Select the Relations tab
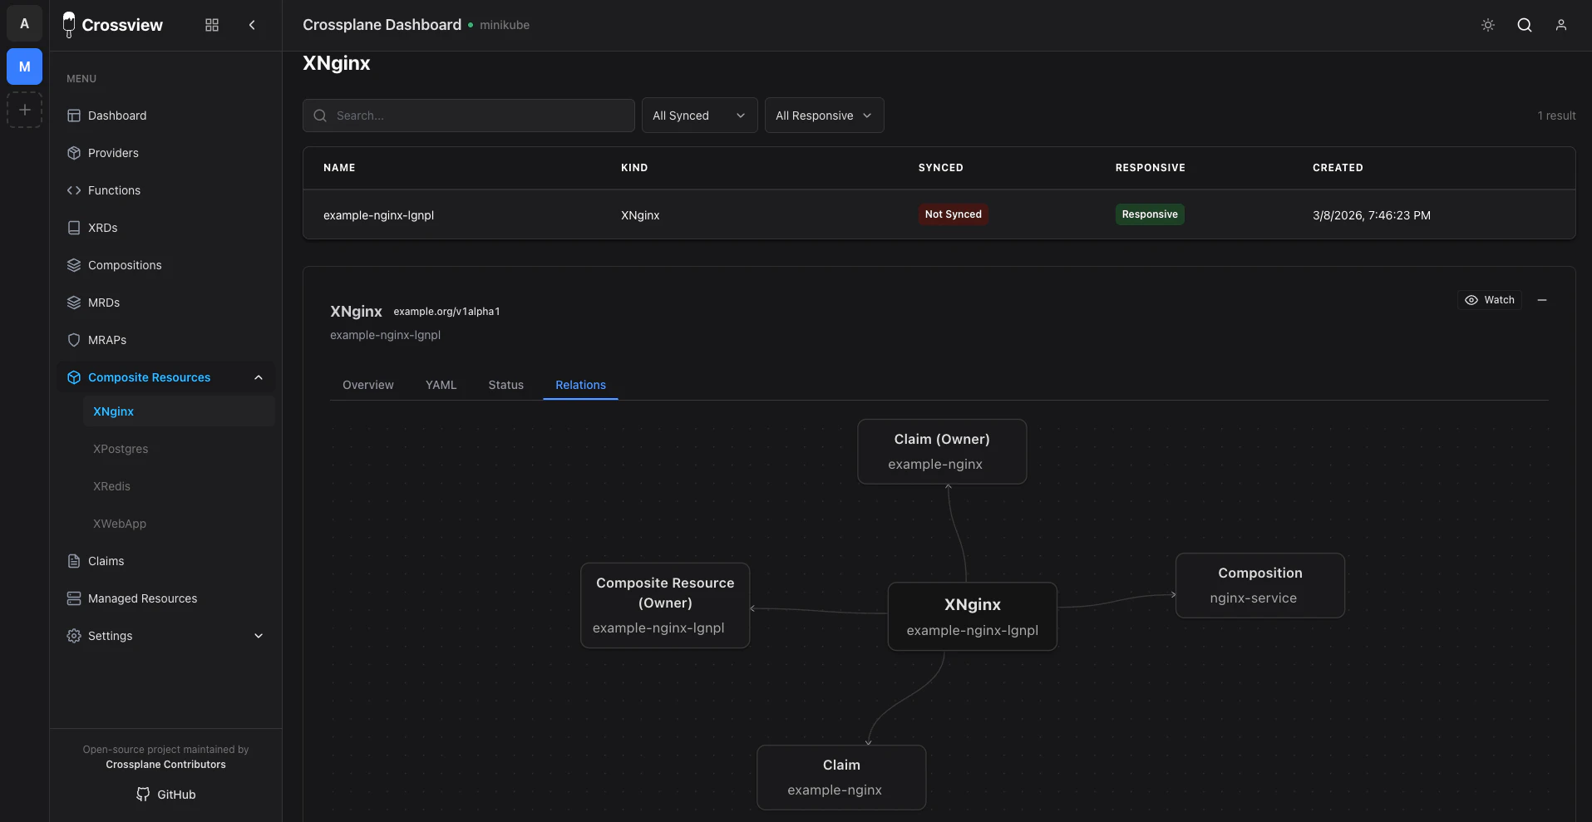 coord(580,385)
